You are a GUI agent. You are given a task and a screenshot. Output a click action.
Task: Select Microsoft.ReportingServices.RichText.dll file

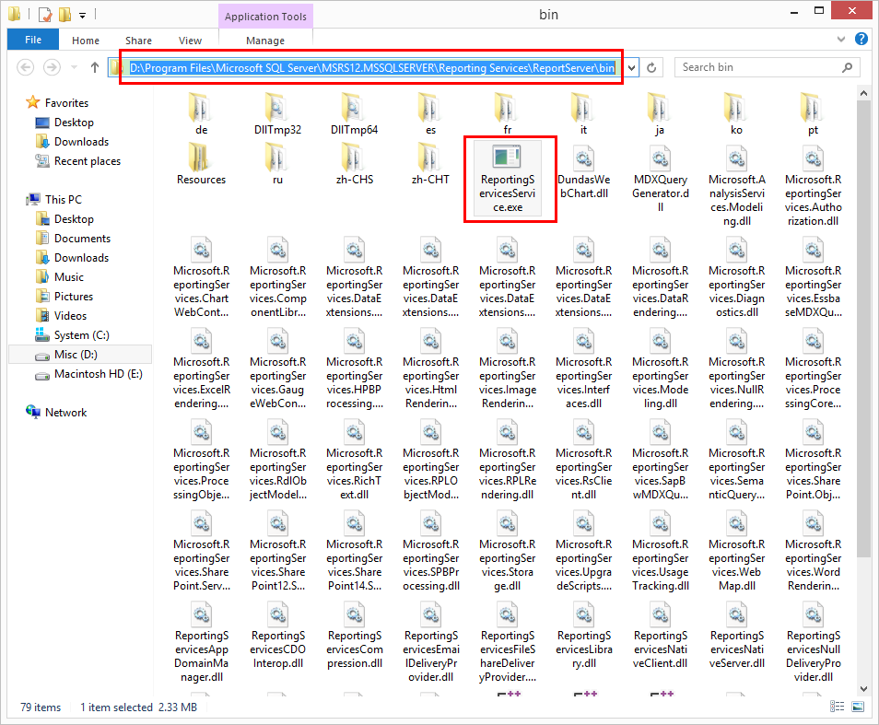point(354,460)
